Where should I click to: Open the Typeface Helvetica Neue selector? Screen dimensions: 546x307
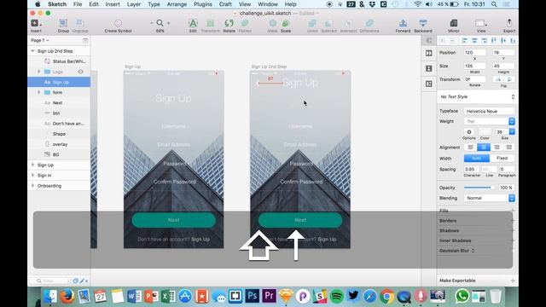click(x=489, y=111)
